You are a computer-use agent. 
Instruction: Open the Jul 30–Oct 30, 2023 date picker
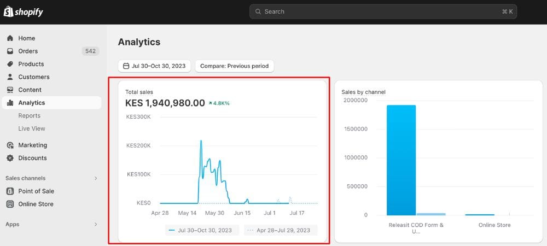(x=154, y=66)
